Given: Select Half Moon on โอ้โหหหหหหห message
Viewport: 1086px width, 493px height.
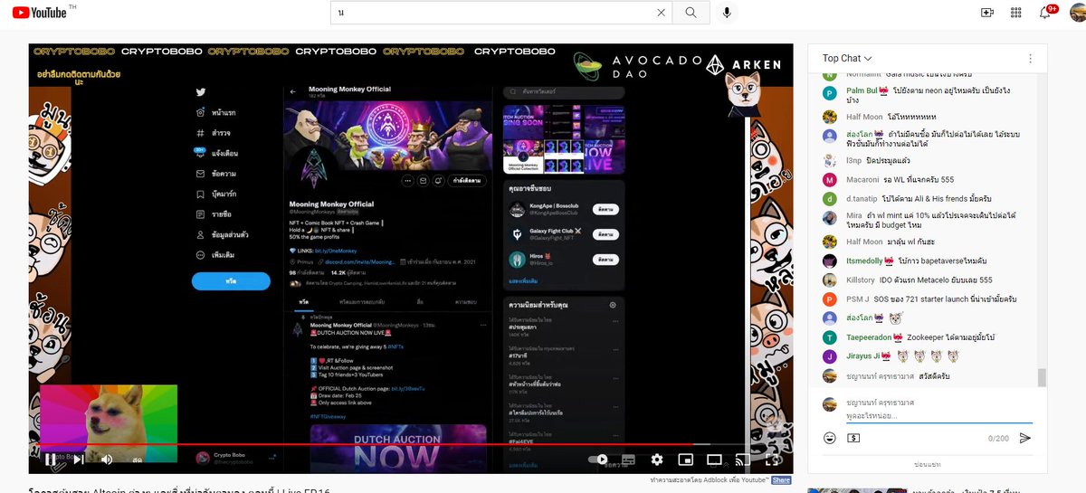Looking at the screenshot, I should point(864,117).
